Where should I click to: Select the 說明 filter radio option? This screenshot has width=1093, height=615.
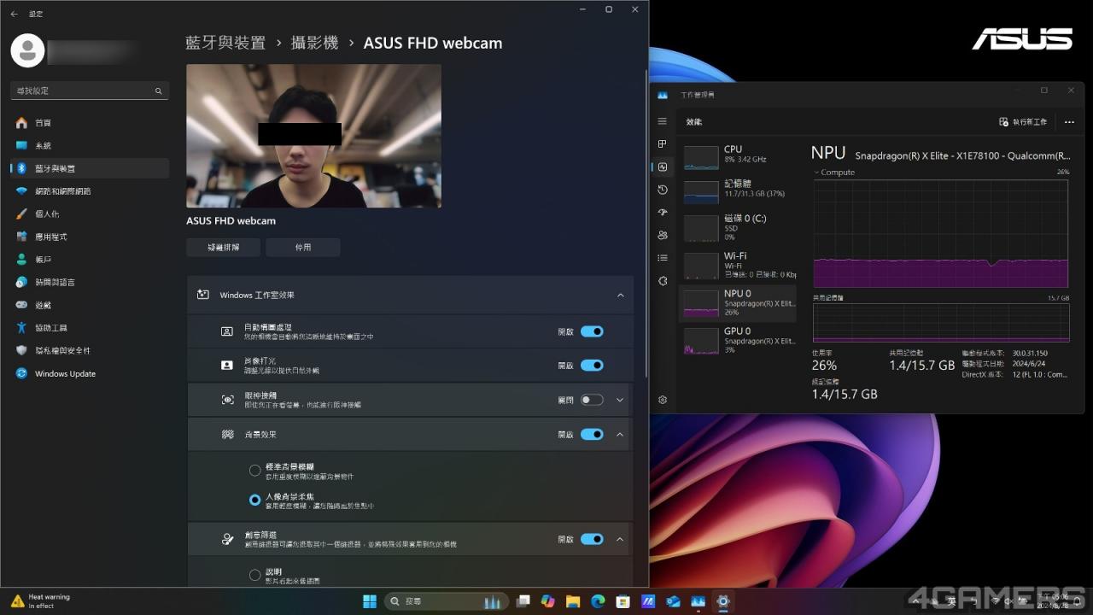pyautogui.click(x=254, y=575)
